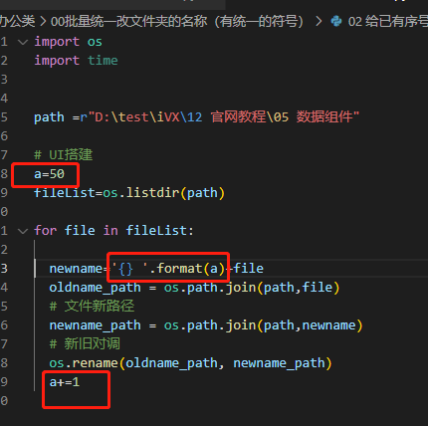The image size is (428, 426).
Task: Open the breadcrumb folder 00批量统一改文件夹的名称
Action: pos(177,21)
